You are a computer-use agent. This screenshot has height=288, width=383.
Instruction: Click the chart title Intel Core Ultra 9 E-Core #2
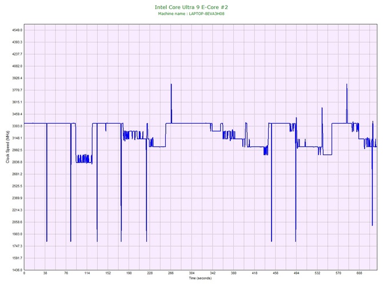click(x=191, y=7)
